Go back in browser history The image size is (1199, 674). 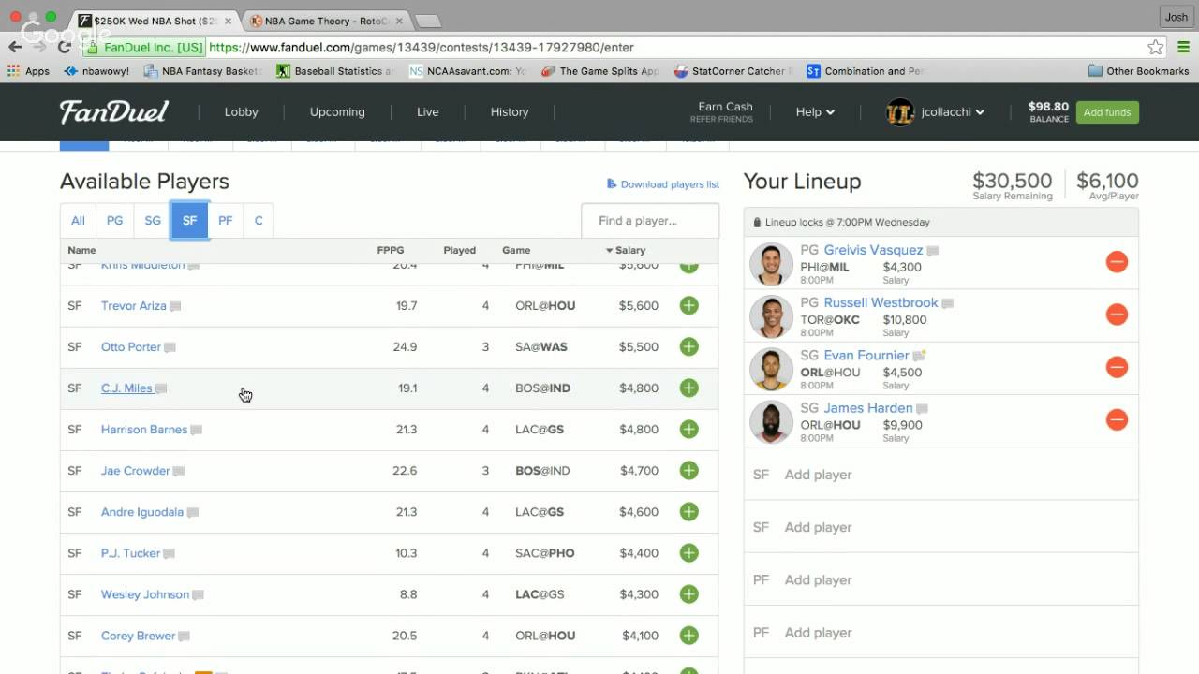(x=15, y=47)
